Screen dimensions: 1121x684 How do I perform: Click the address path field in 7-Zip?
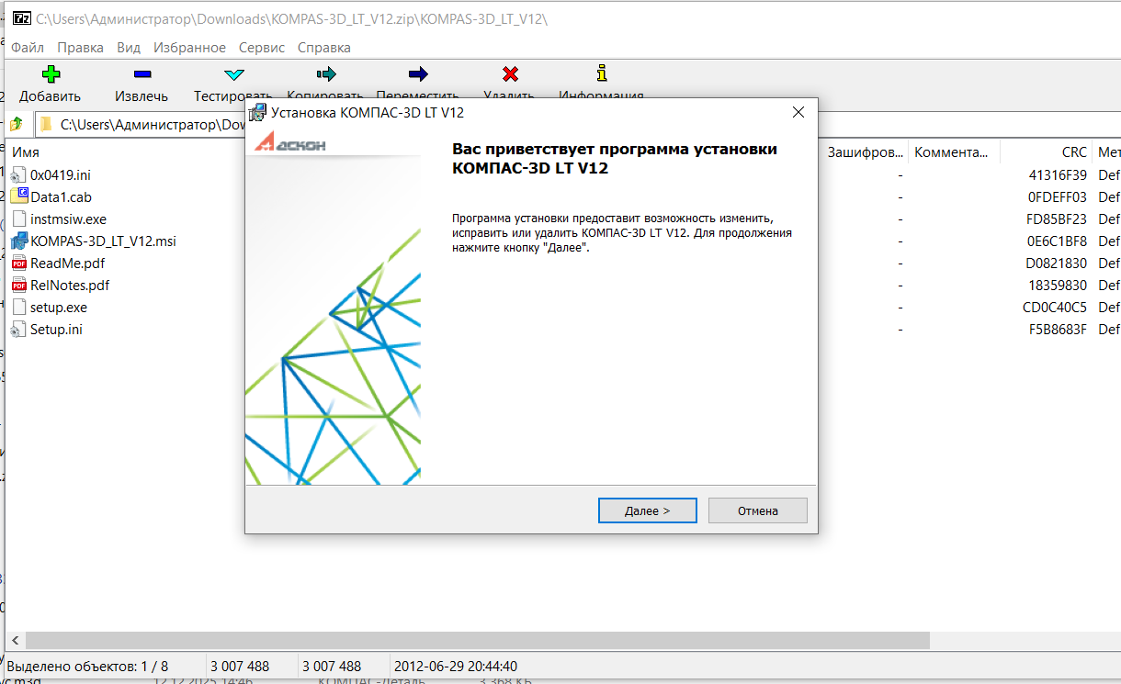pos(154,124)
